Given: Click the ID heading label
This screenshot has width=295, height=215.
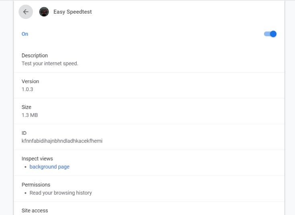Looking at the screenshot, I should pos(24,133).
